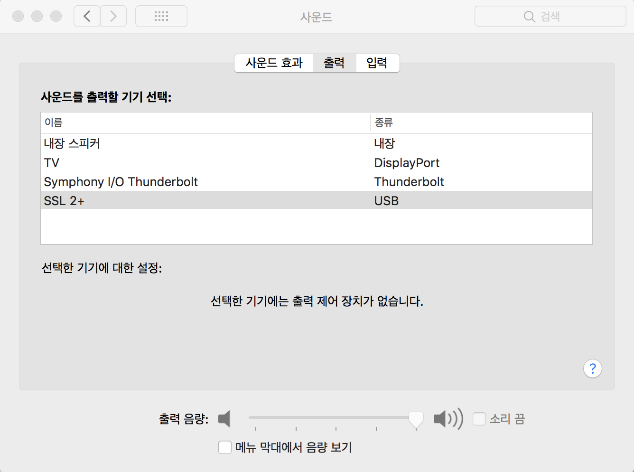
Task: Click the Thunderbolt type cell
Action: pos(409,182)
